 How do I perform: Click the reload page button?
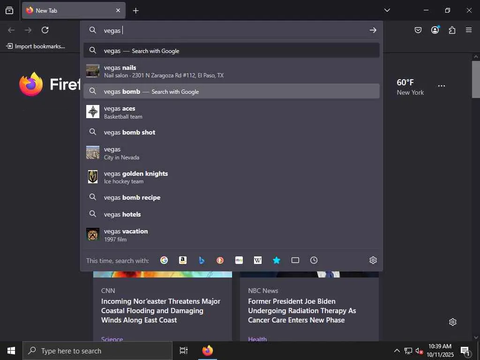[45, 30]
